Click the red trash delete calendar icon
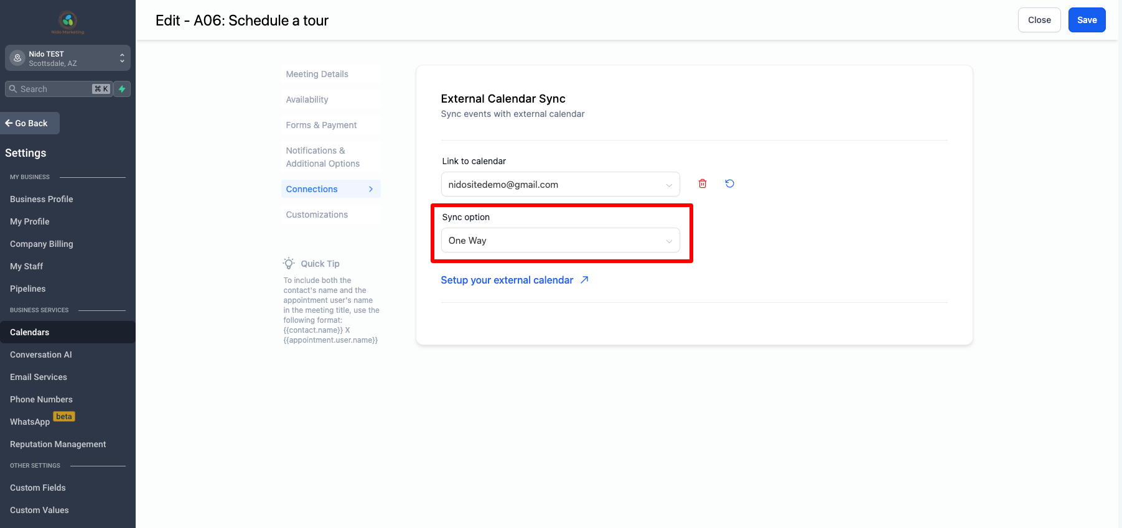 pyautogui.click(x=703, y=183)
